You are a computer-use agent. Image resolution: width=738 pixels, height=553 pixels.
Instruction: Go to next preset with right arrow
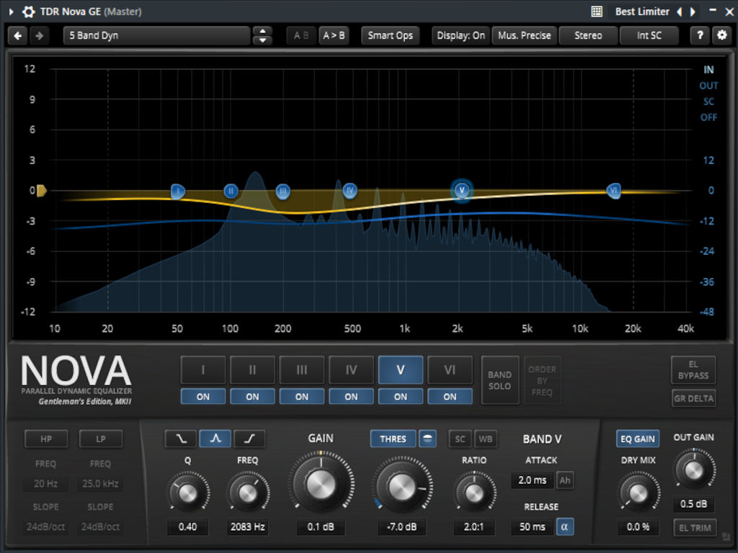pyautogui.click(x=693, y=12)
